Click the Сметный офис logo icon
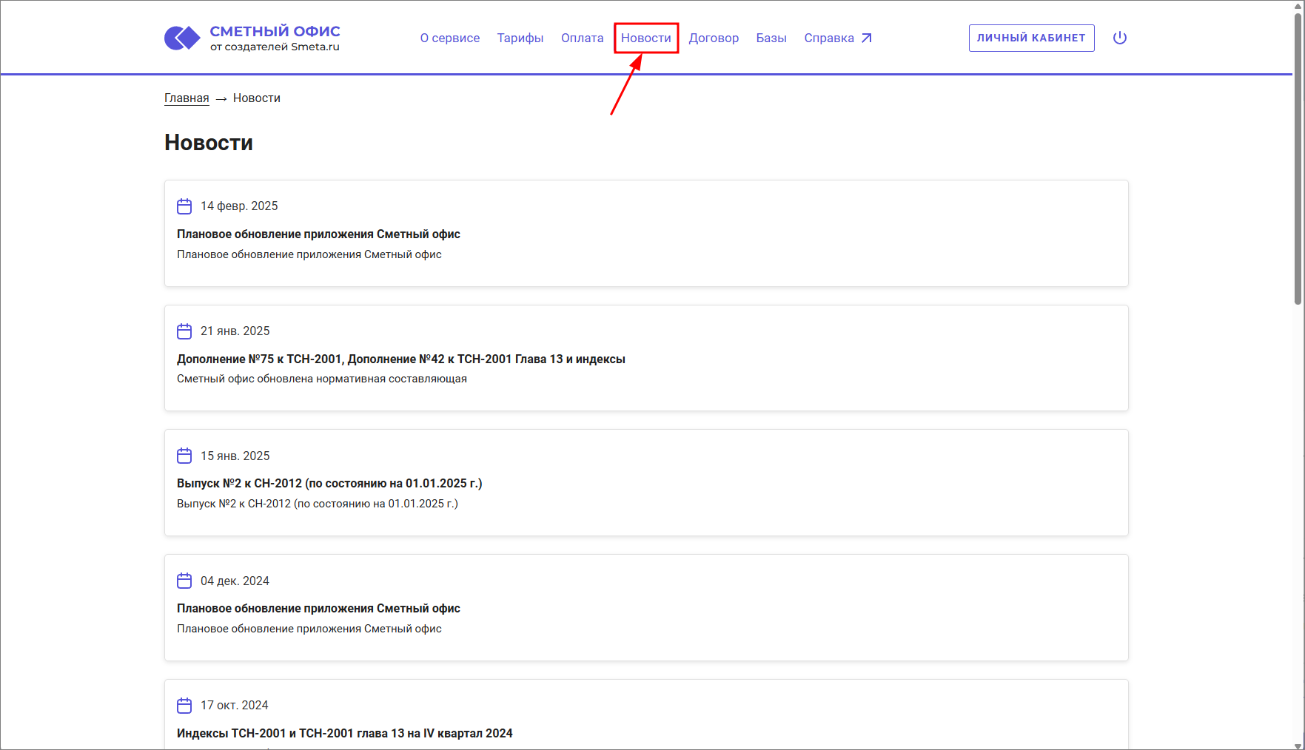 [182, 38]
